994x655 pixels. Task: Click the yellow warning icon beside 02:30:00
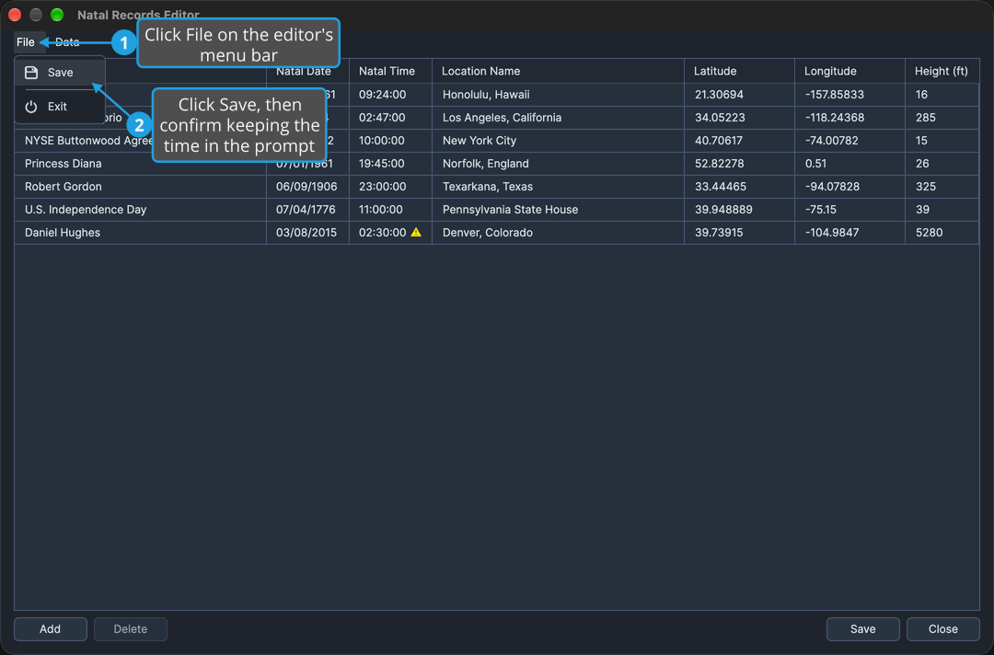[416, 233]
